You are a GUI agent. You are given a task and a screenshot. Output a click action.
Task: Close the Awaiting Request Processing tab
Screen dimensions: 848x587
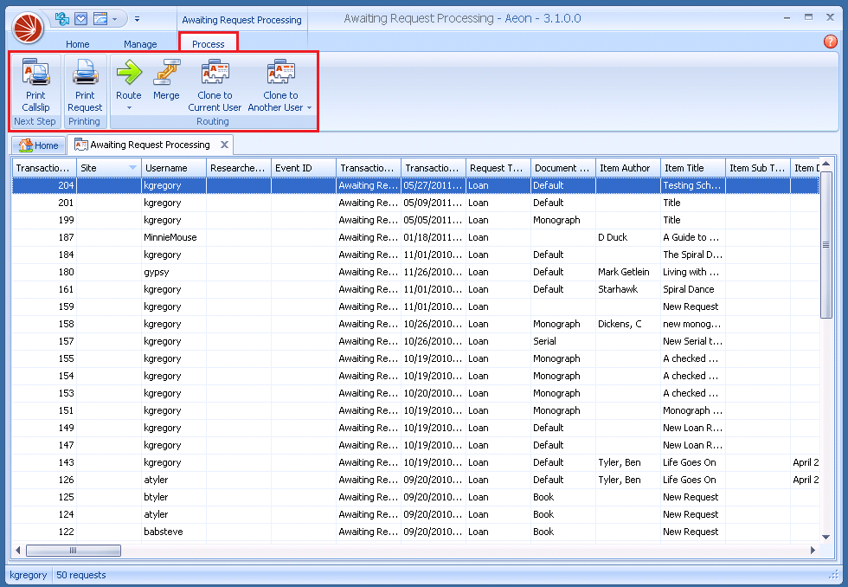point(223,145)
